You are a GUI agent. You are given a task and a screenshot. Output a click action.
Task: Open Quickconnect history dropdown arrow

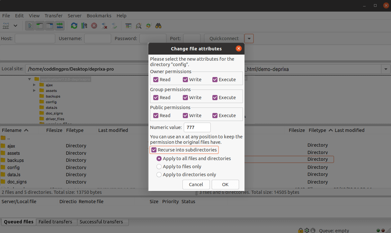pos(249,39)
